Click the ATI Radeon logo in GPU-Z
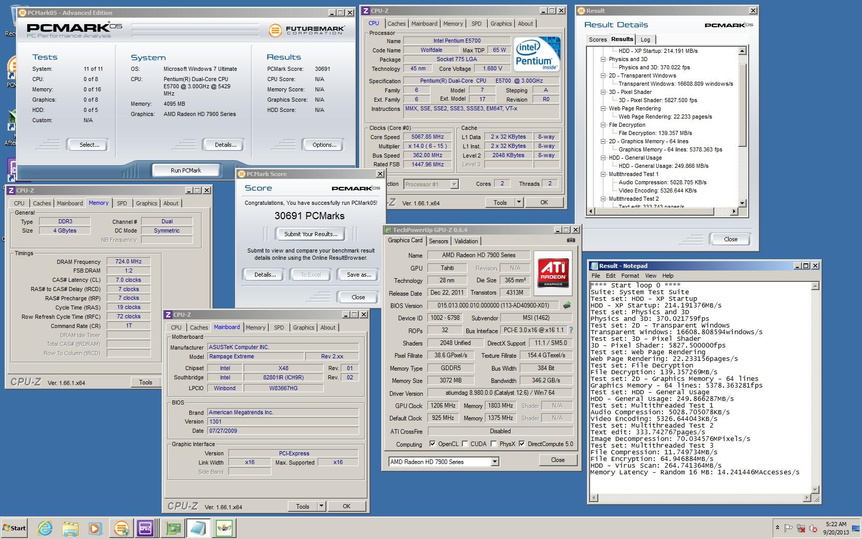This screenshot has height=539, width=862. (553, 273)
